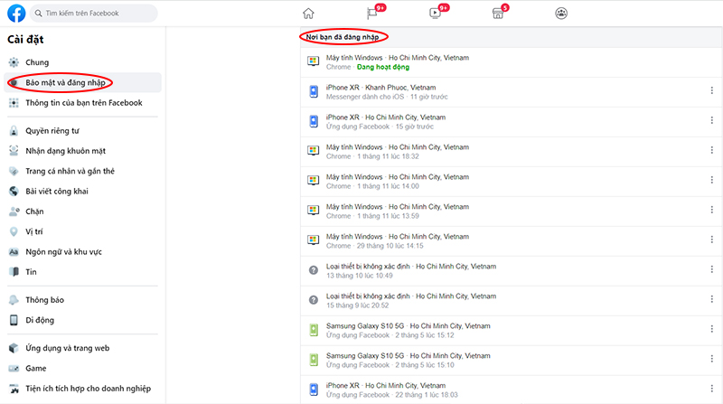
Task: Click the Bài viết công khai globe icon
Action: pos(14,192)
